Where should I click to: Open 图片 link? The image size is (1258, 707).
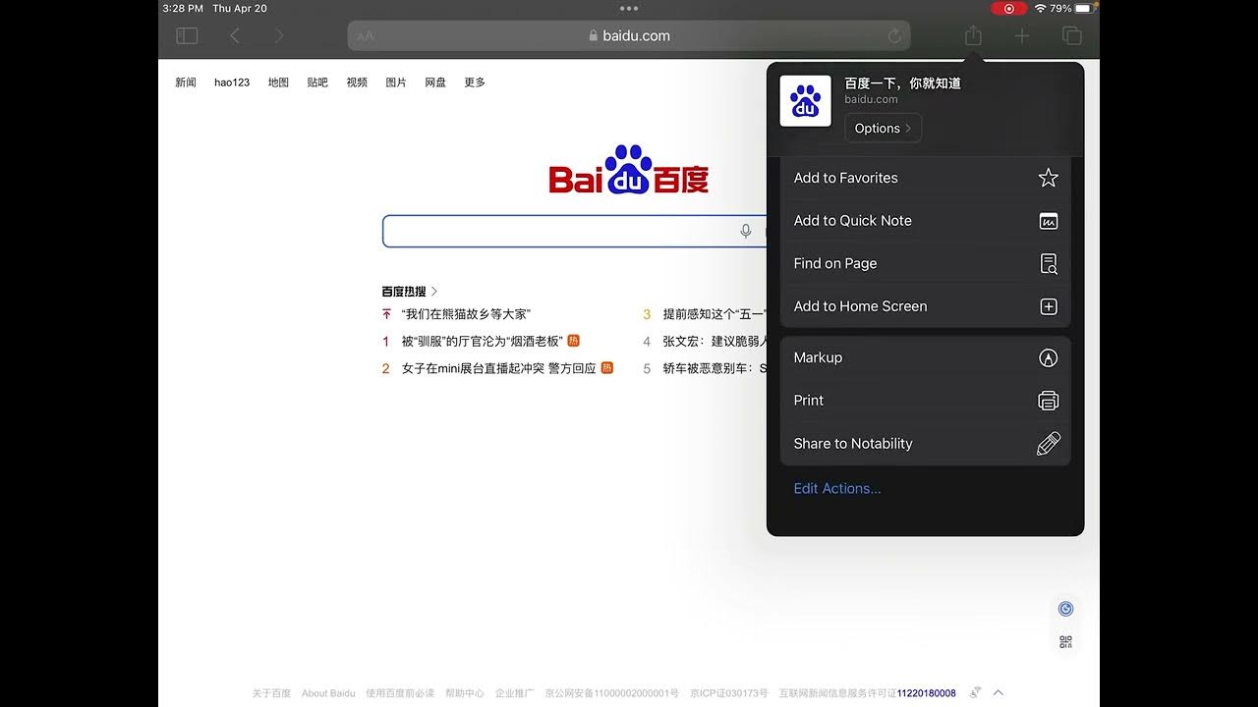coord(396,82)
